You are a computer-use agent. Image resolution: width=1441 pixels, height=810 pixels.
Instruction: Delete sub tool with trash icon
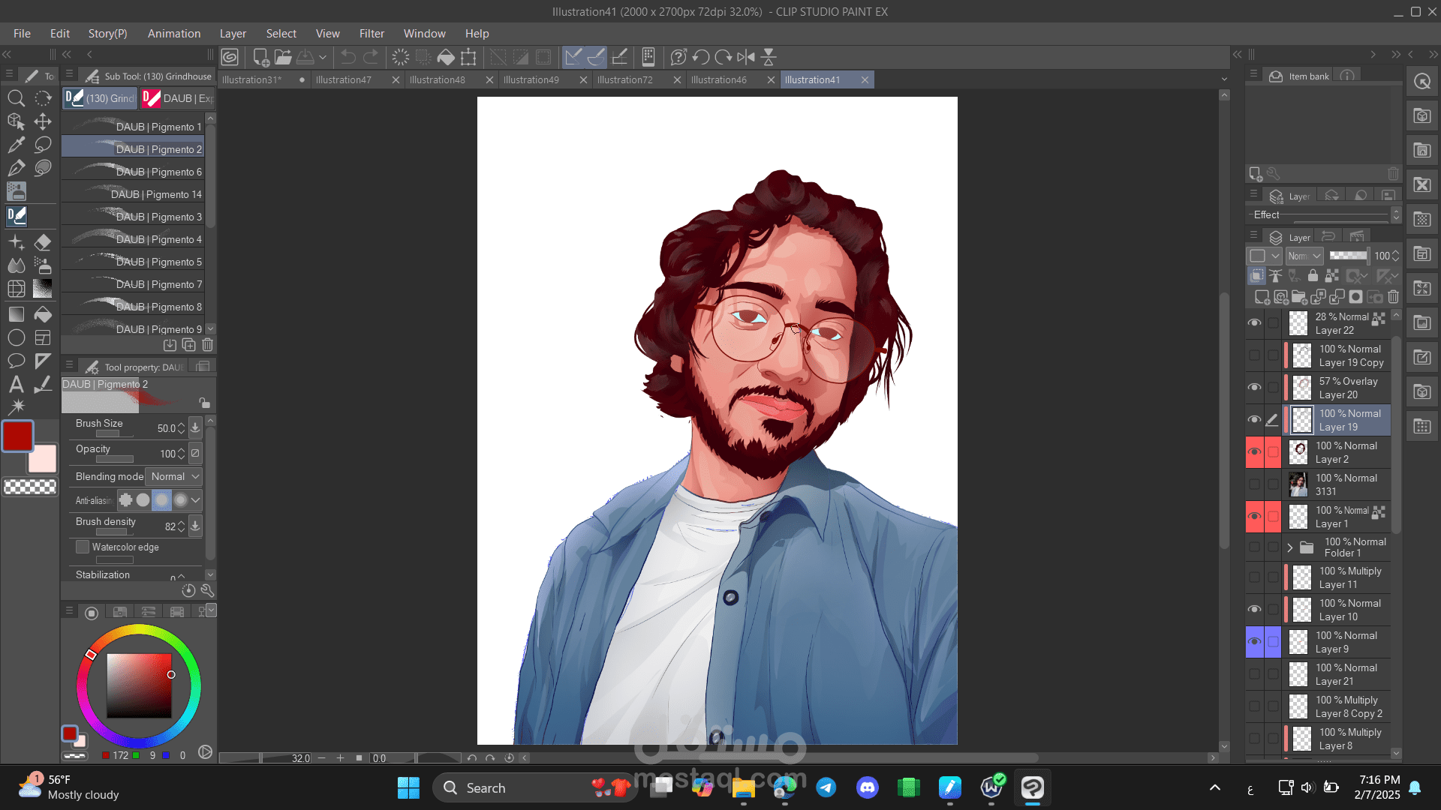pyautogui.click(x=208, y=345)
